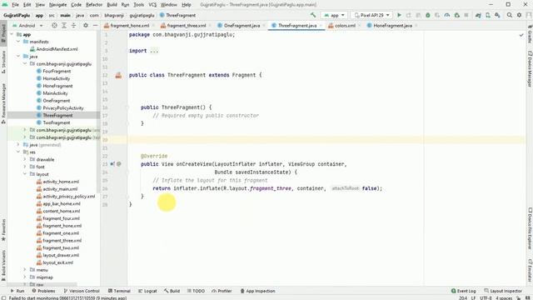Toggle the Favorites tool window stripe button
This screenshot has height=300, width=533.
pos(3,230)
